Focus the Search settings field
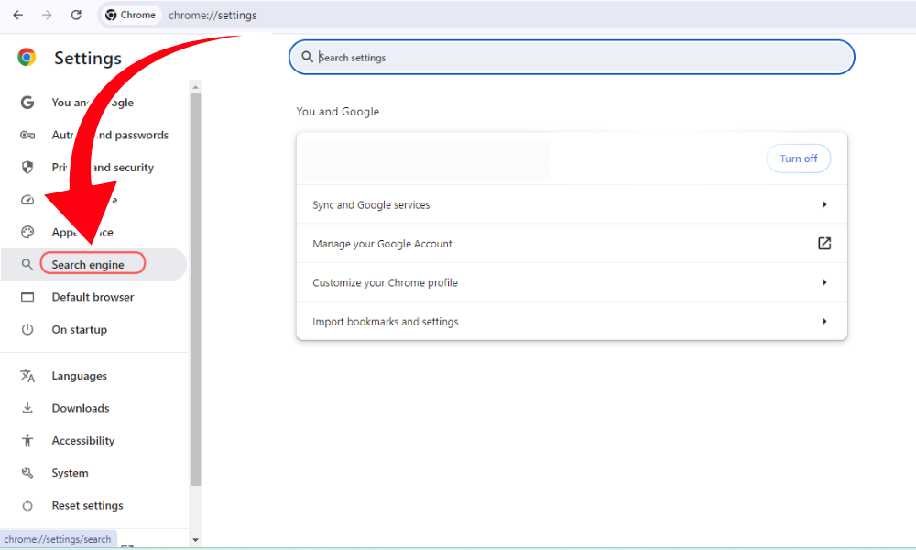The height and width of the screenshot is (550, 916). pos(572,57)
